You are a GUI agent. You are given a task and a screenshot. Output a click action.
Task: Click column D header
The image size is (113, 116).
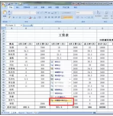point(59,28)
